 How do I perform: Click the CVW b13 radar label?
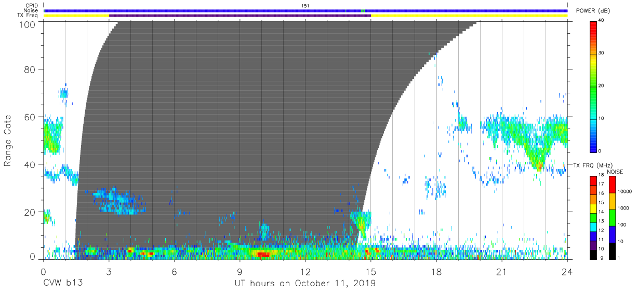pyautogui.click(x=63, y=283)
